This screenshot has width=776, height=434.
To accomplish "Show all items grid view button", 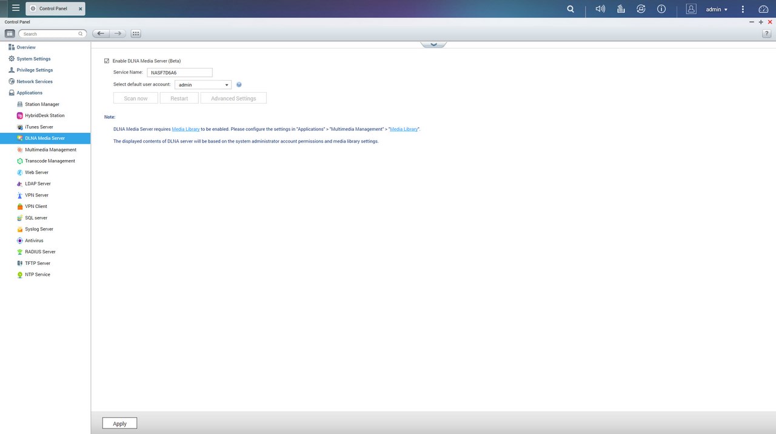I will pyautogui.click(x=136, y=33).
